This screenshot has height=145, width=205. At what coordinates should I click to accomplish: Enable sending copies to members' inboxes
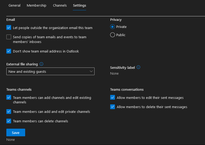pyautogui.click(x=9, y=37)
